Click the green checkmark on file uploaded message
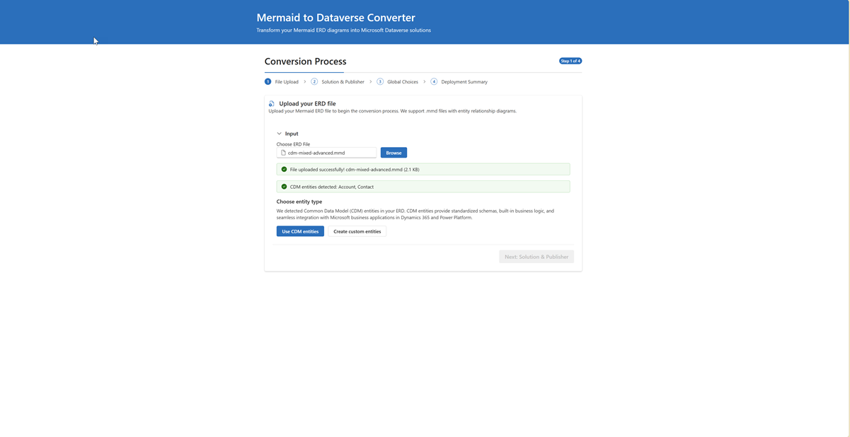The image size is (850, 437). pyautogui.click(x=284, y=170)
